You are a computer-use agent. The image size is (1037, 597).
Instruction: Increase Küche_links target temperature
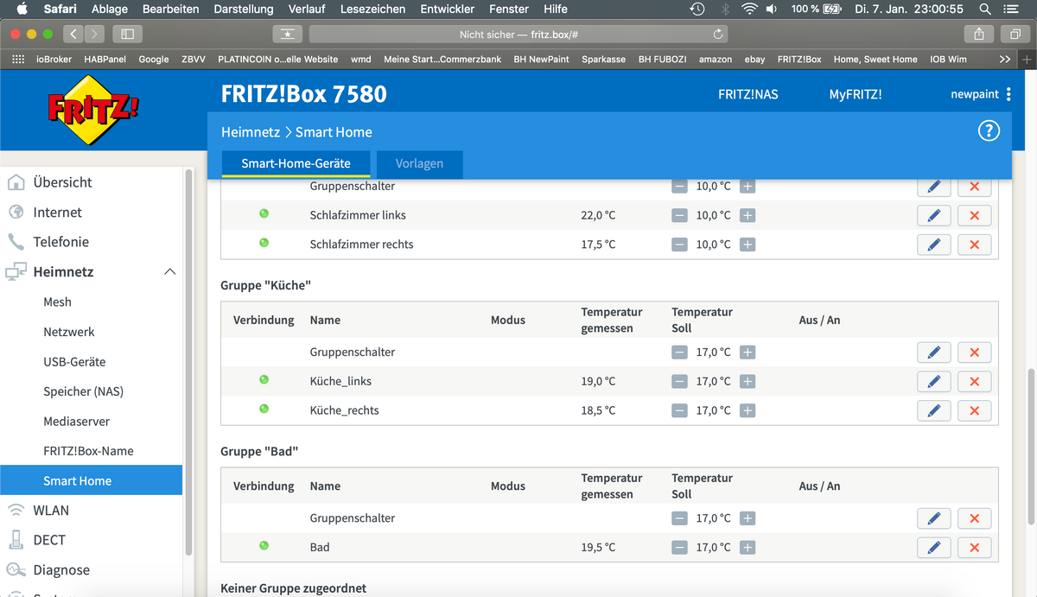[x=748, y=381]
